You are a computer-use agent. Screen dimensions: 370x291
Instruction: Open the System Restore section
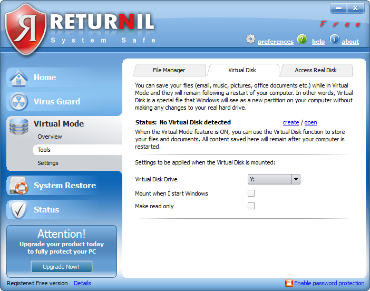pyautogui.click(x=64, y=186)
